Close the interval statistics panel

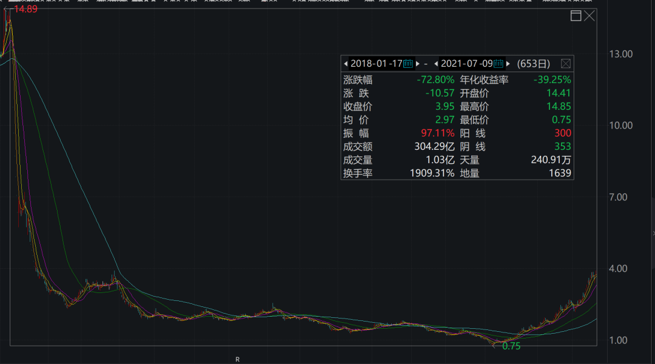(x=565, y=63)
